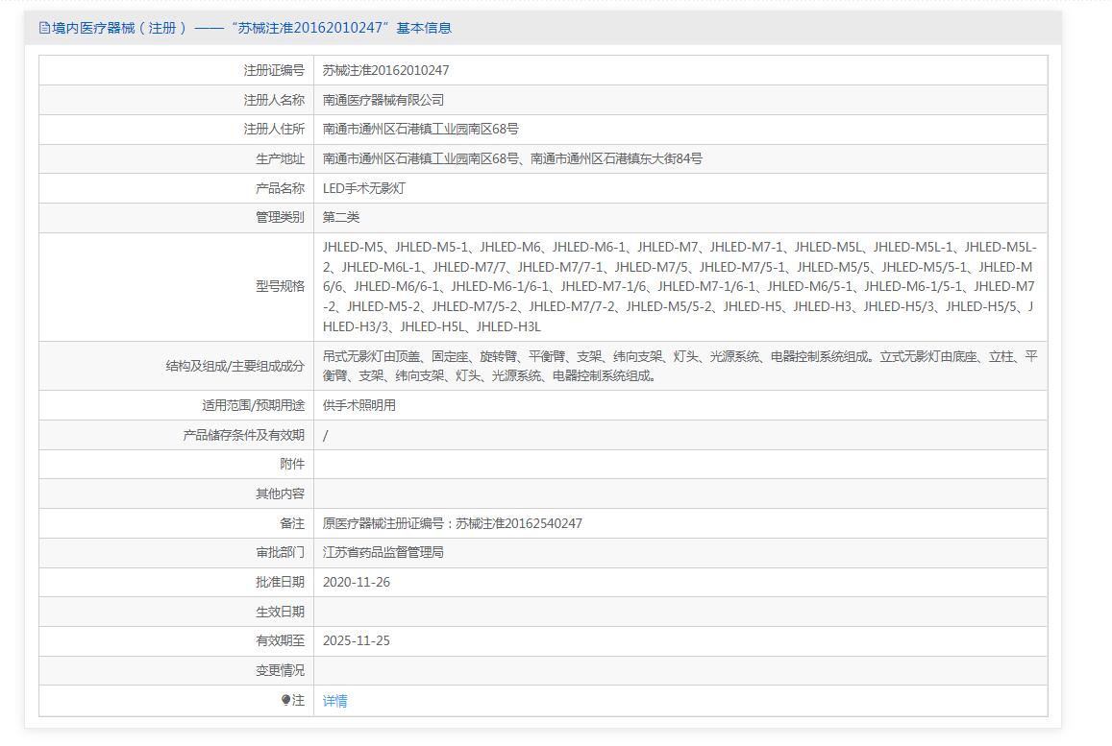Select the model list starting JHLED-M5
Viewport: 1112px width, 746px height.
(x=680, y=287)
